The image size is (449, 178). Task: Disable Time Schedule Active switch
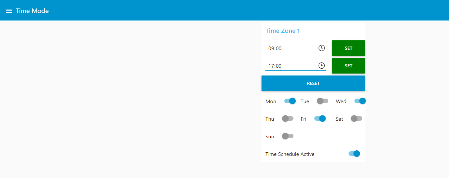click(354, 154)
